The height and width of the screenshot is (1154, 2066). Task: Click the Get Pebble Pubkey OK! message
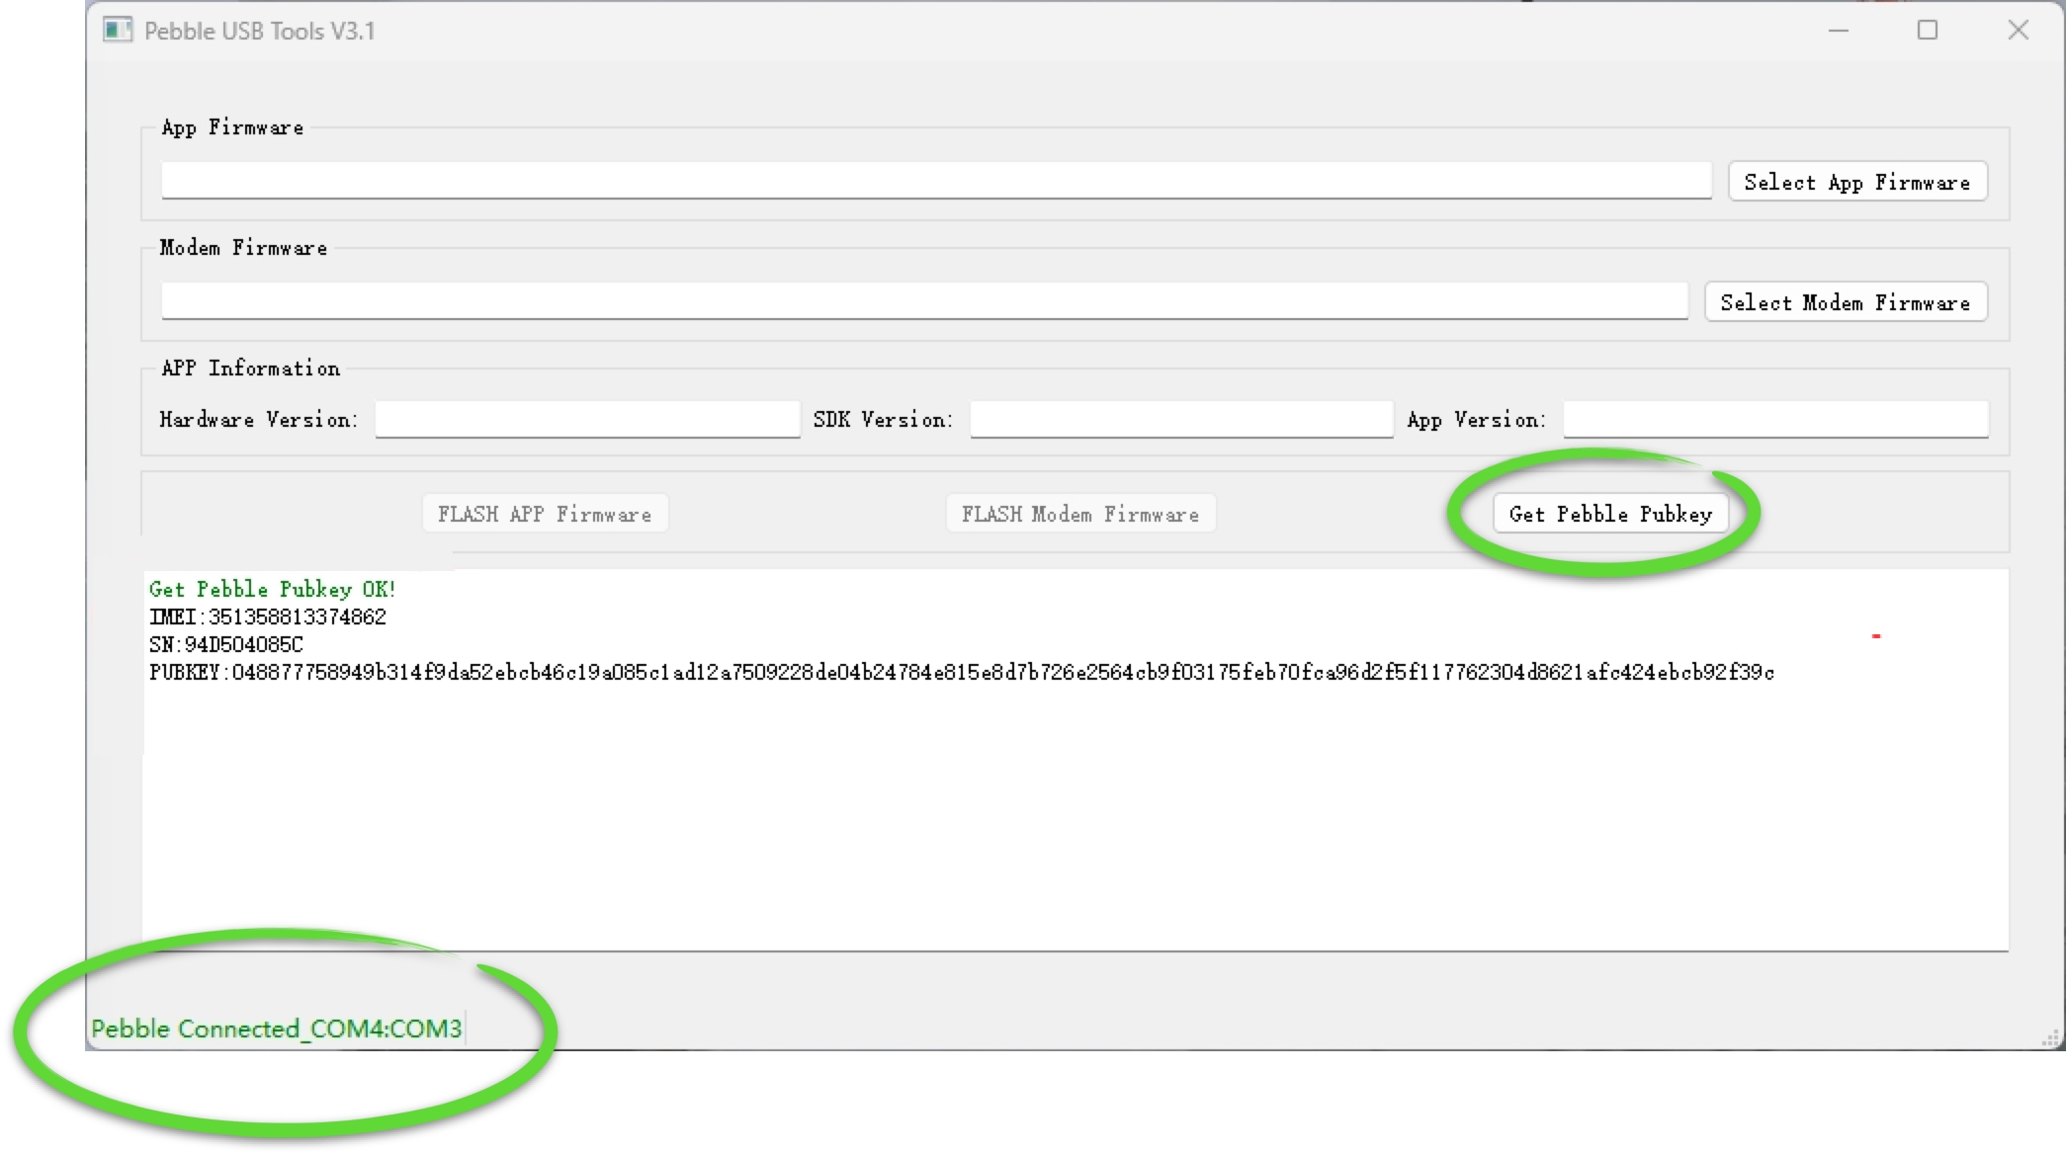pyautogui.click(x=273, y=590)
